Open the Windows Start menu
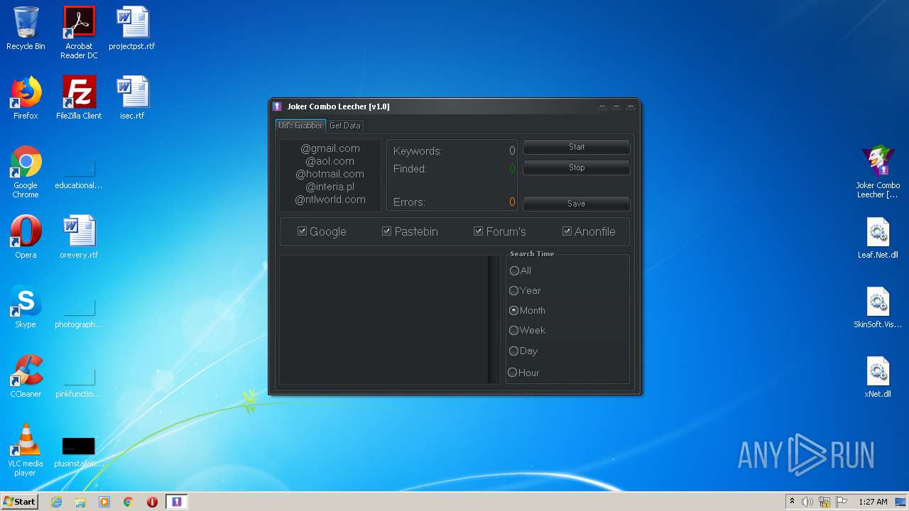This screenshot has height=511, width=909. click(19, 502)
